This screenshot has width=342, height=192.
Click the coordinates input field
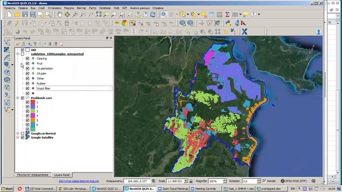click(137, 181)
